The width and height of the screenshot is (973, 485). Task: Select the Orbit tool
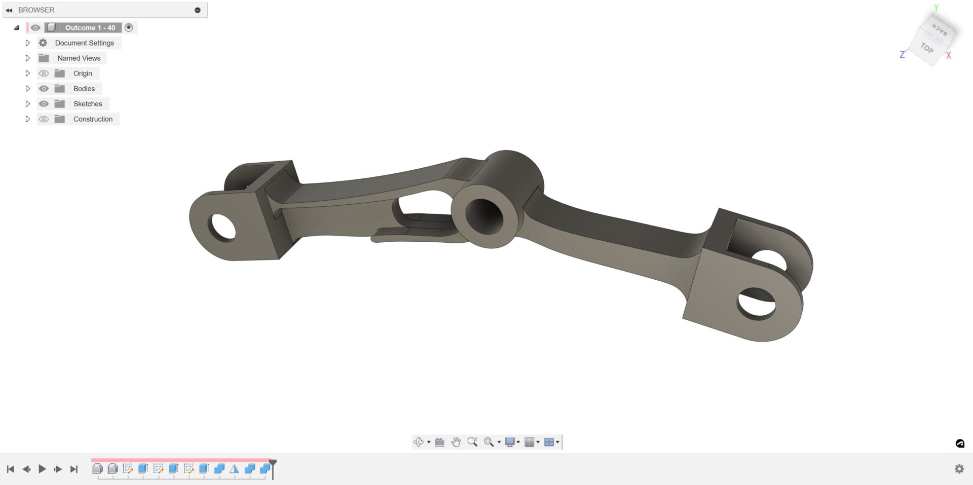pyautogui.click(x=419, y=442)
